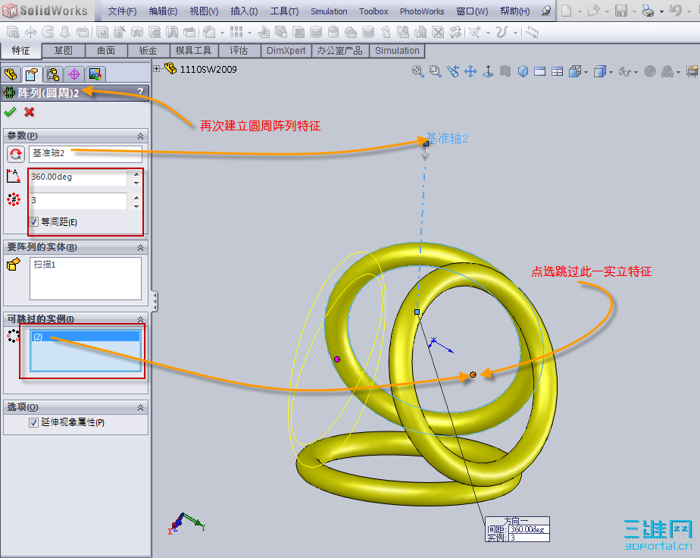
Task: Cancel the pattern with red X
Action: [30, 111]
